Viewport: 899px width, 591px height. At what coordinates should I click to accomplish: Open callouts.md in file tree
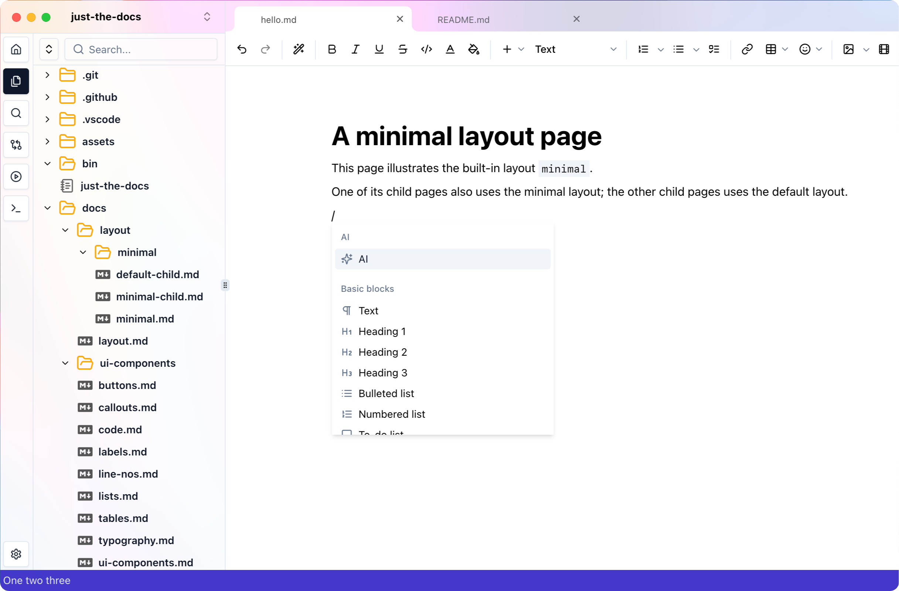(127, 407)
